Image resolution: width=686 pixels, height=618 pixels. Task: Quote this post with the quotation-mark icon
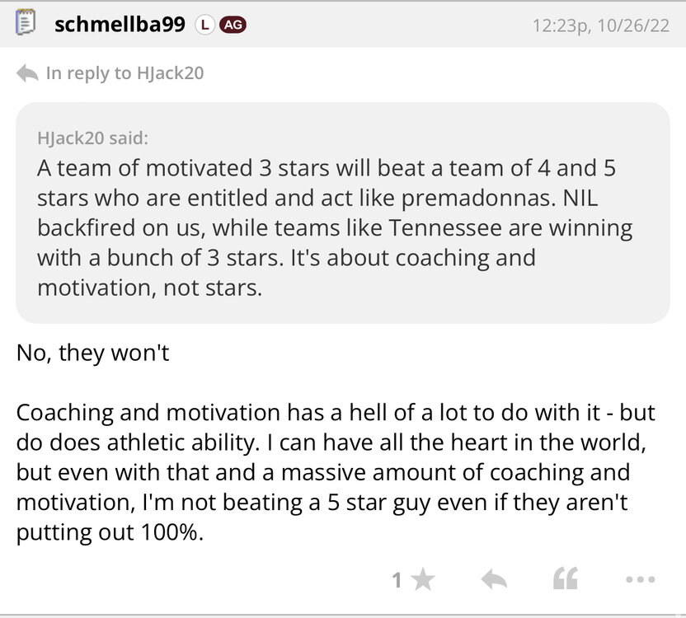[x=564, y=580]
